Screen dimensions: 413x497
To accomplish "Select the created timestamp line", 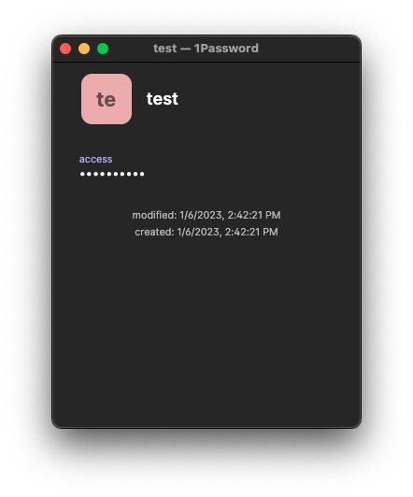I will pos(206,232).
